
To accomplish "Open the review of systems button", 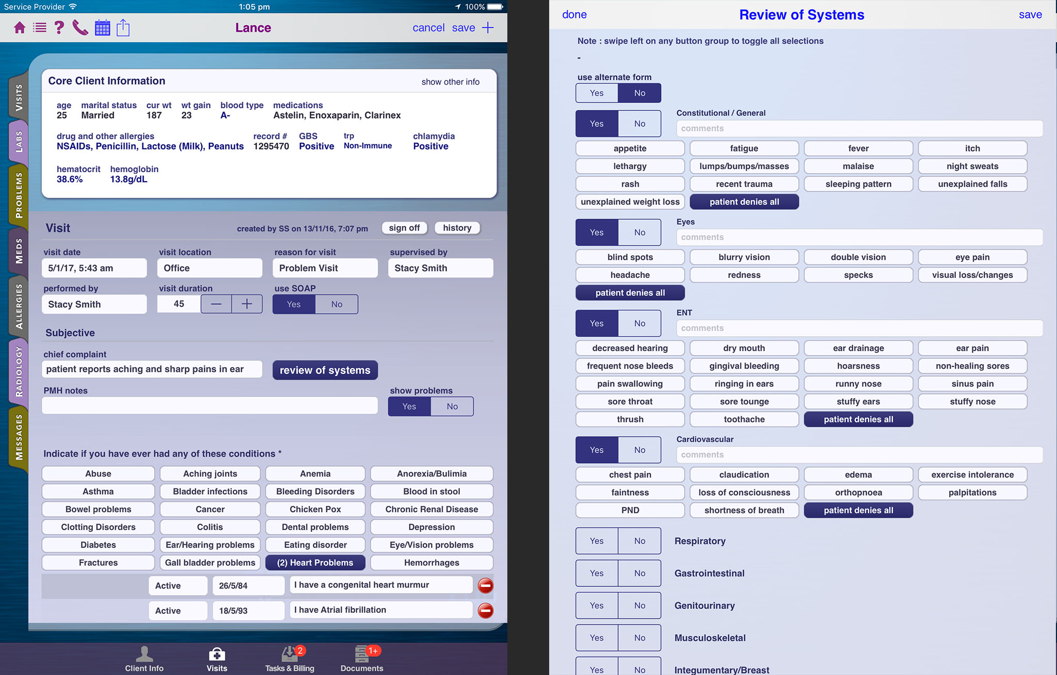I will click(x=325, y=370).
